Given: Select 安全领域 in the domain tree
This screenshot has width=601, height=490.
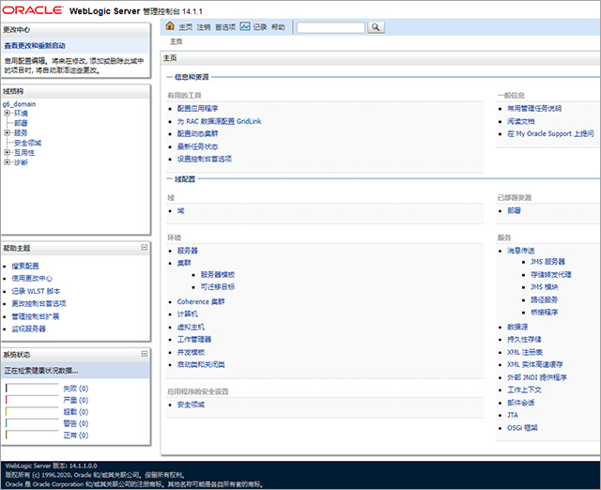Looking at the screenshot, I should click(27, 143).
